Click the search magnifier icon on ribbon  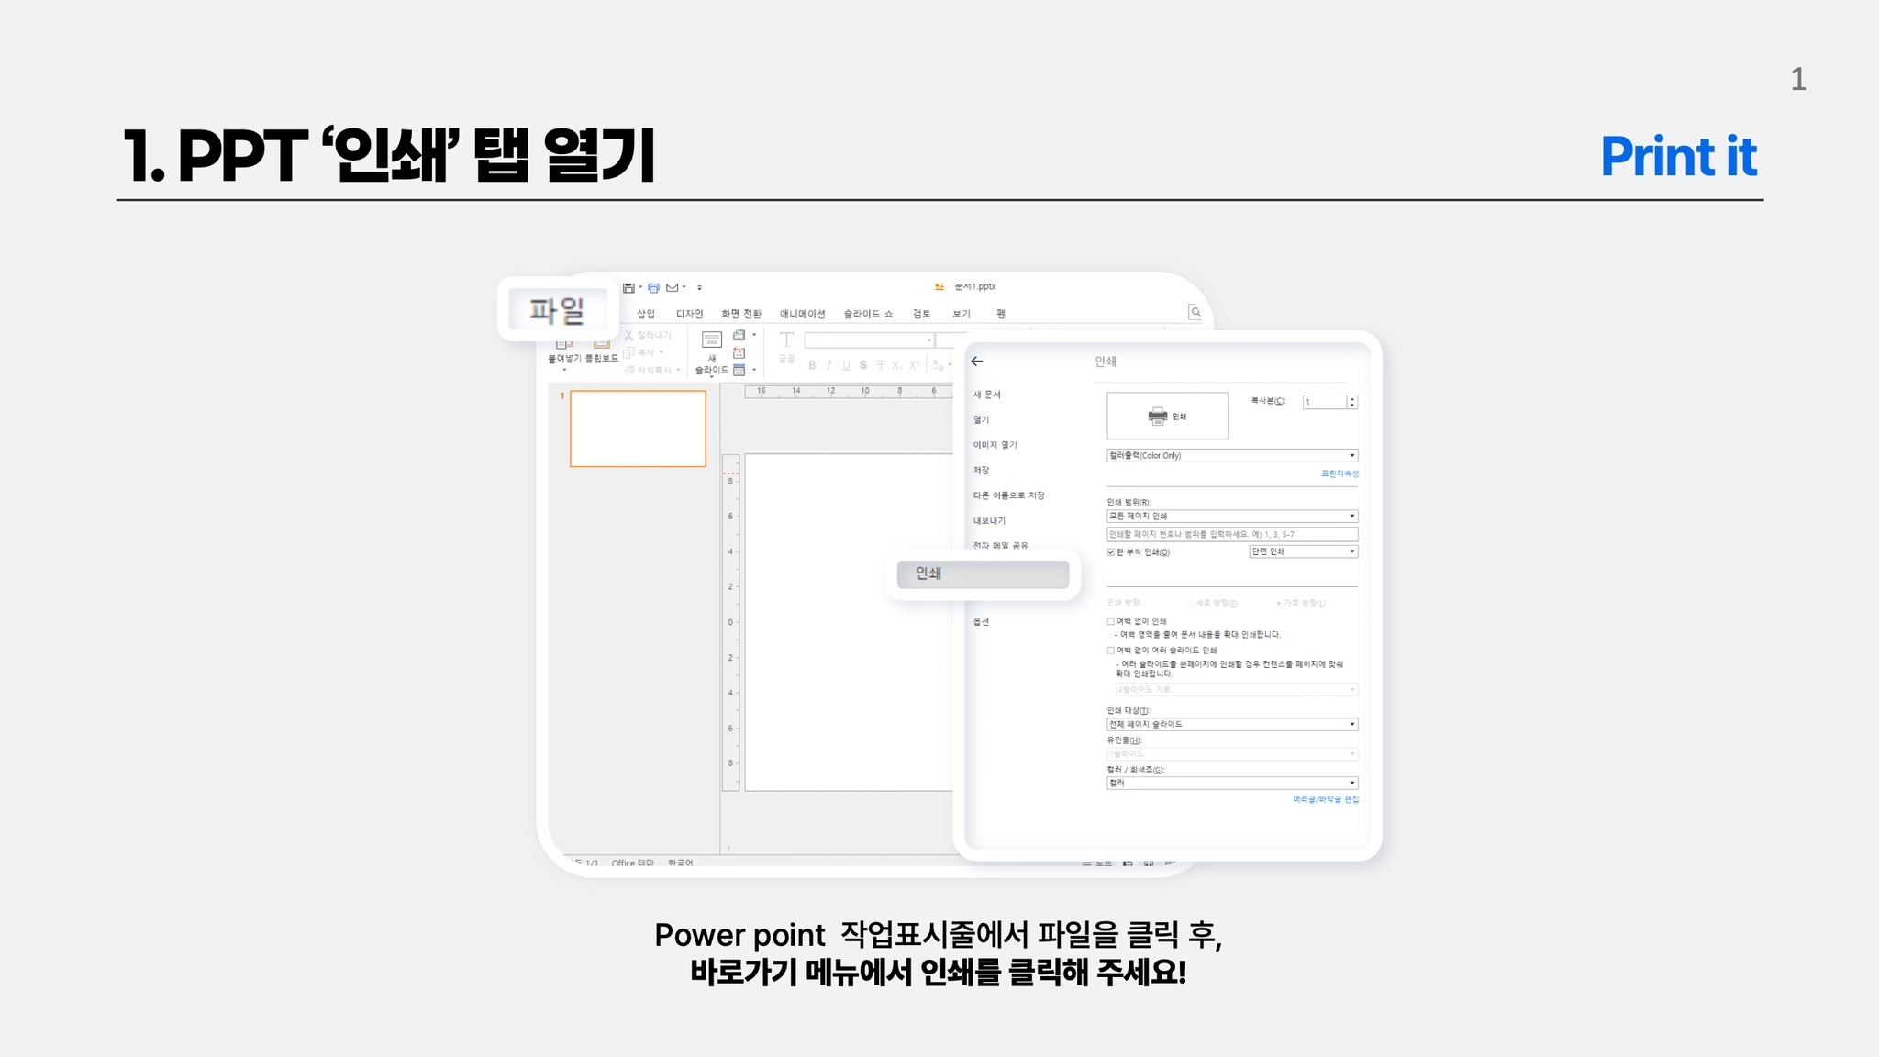(1195, 313)
